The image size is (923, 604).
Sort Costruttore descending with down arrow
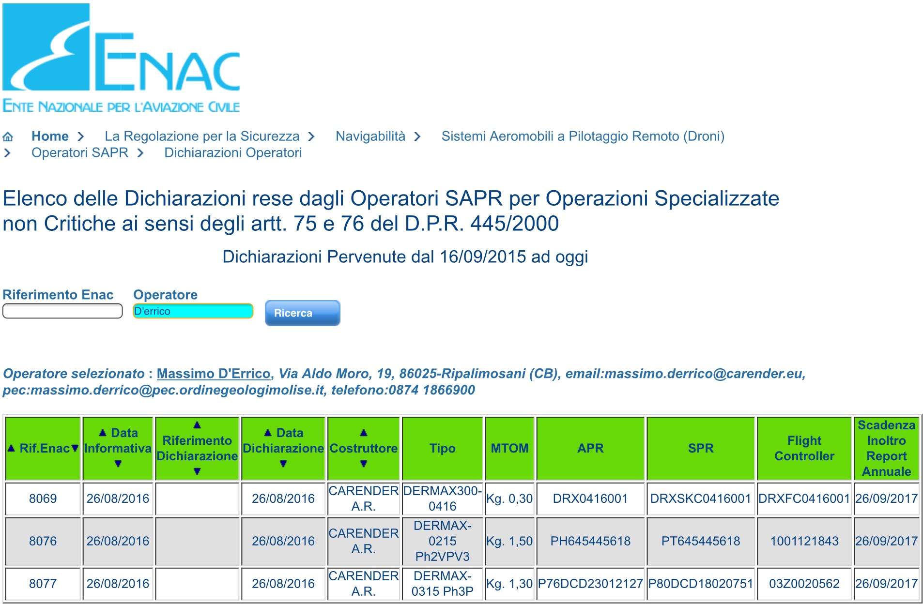364,464
